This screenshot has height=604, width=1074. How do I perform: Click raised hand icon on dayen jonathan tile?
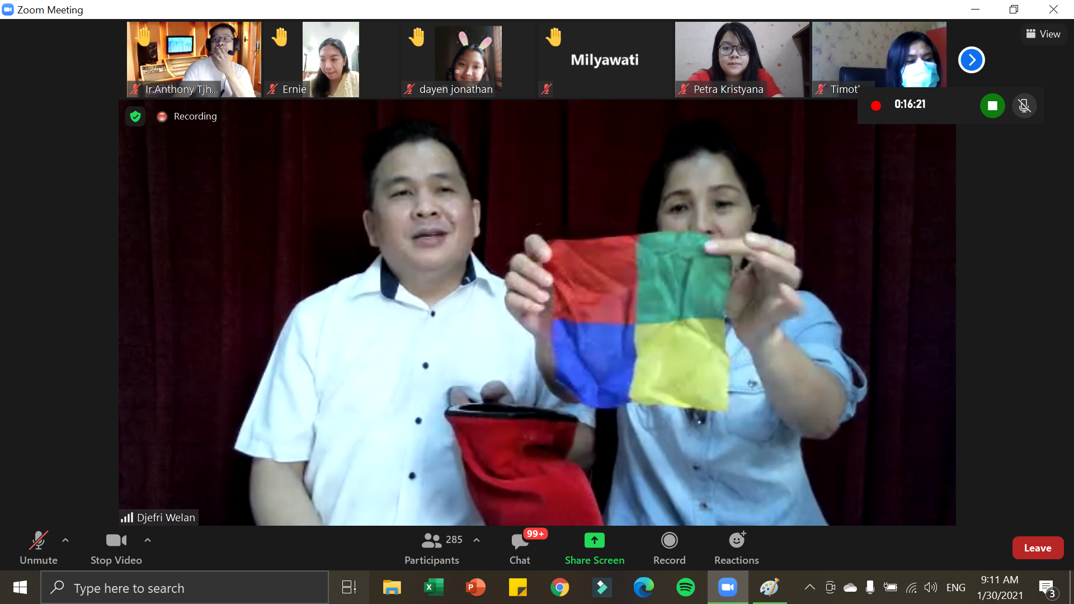tap(417, 37)
